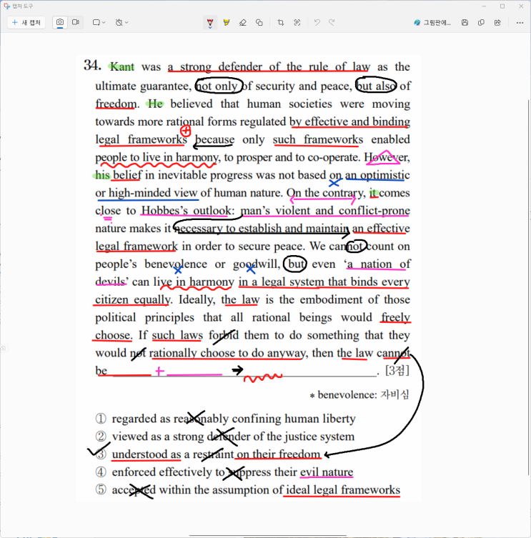
Task: Click the New capture (새 캡처) button
Action: [x=26, y=23]
